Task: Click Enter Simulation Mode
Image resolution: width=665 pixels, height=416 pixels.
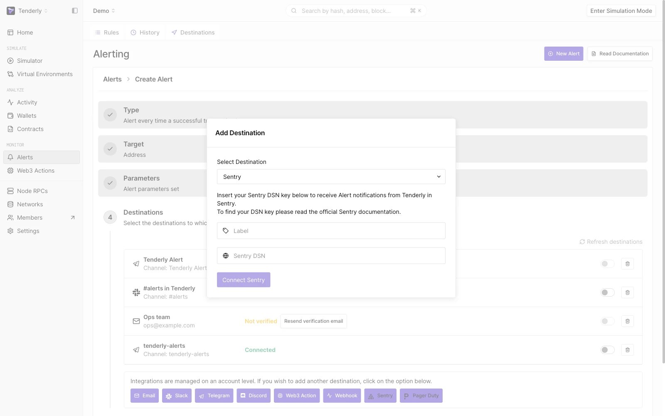Action: [621, 11]
